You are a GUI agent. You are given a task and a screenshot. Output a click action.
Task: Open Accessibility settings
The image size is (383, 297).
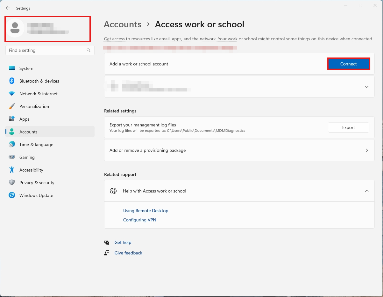[x=50, y=170]
